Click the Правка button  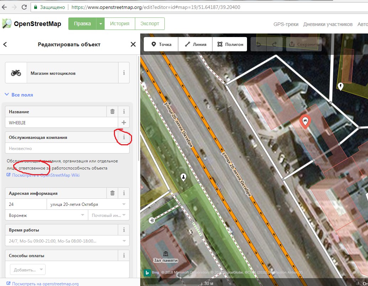(82, 24)
